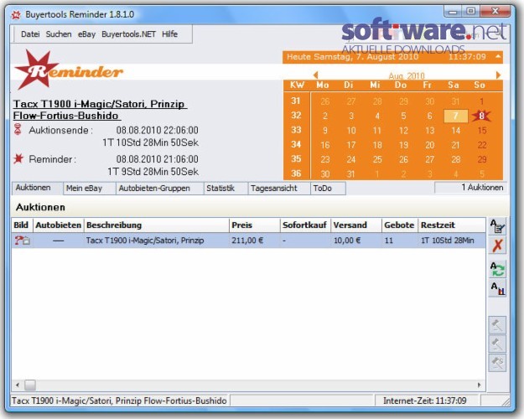Go to previous month in calendar
The height and width of the screenshot is (419, 524).
coord(315,75)
